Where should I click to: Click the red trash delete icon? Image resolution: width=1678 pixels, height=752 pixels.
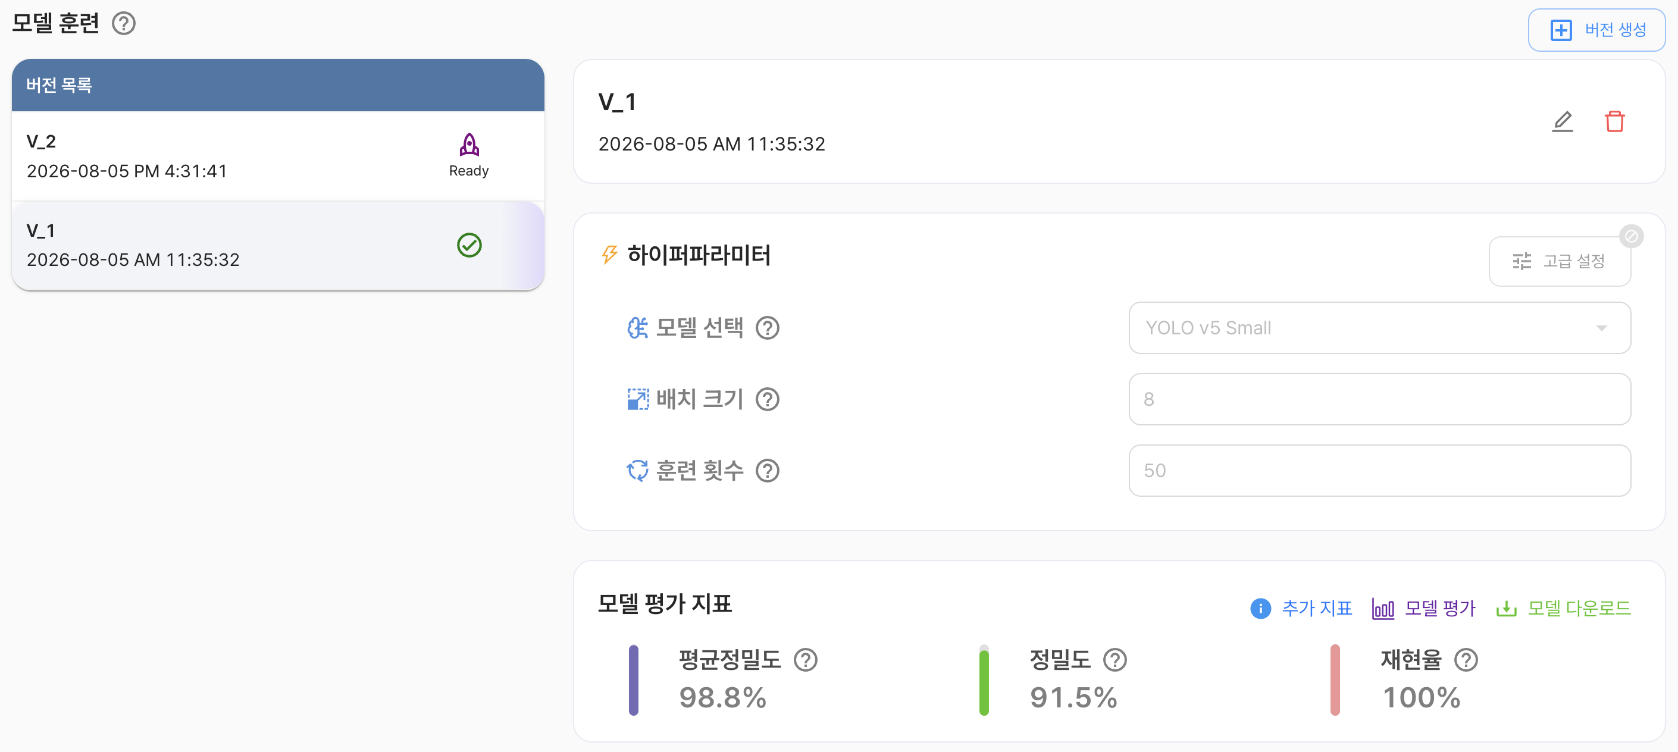(1614, 122)
